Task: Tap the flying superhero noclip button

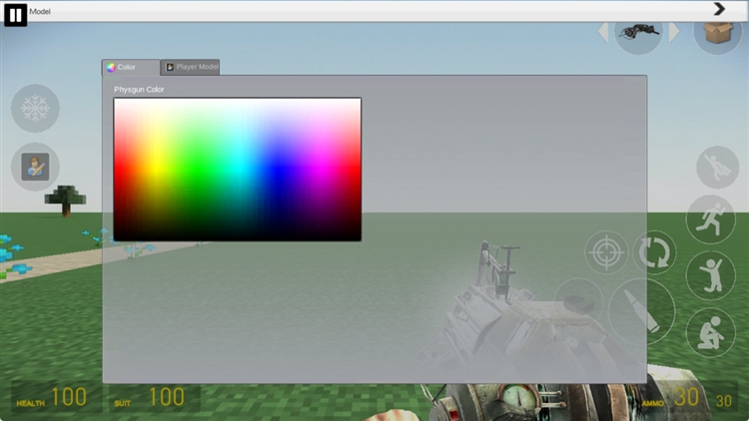Action: (x=717, y=167)
